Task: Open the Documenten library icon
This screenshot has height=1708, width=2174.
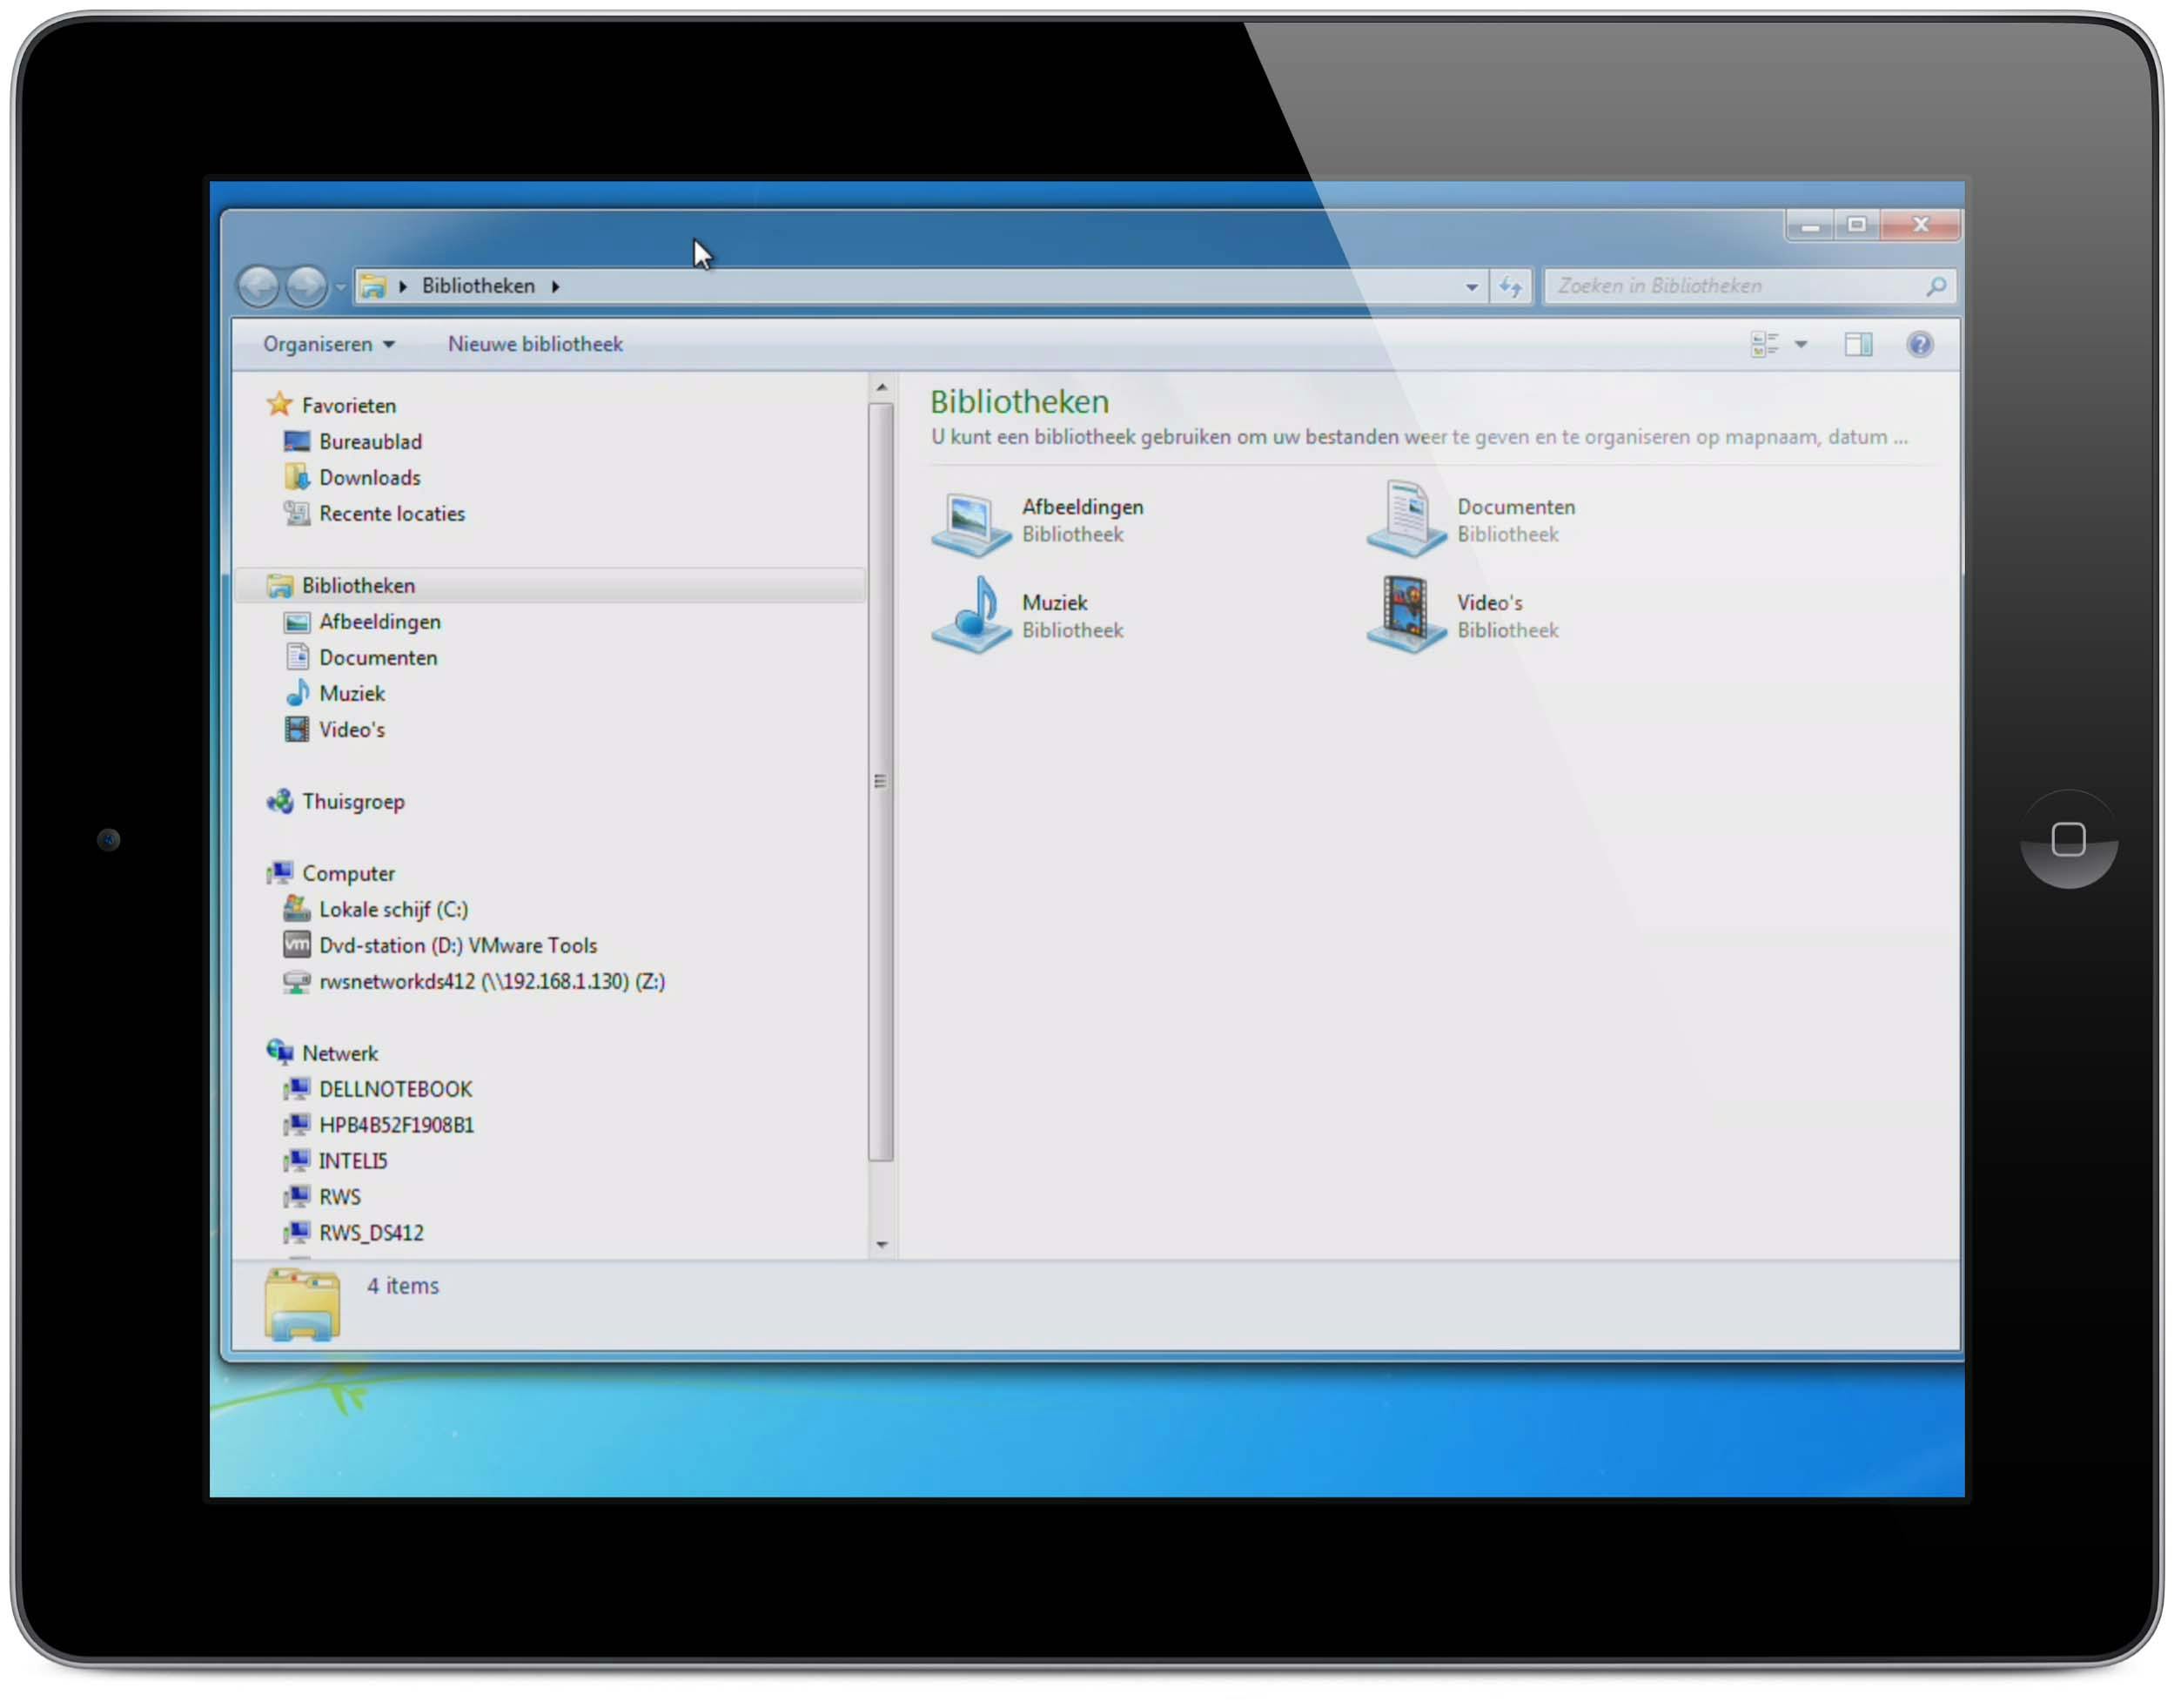Action: 1406,520
